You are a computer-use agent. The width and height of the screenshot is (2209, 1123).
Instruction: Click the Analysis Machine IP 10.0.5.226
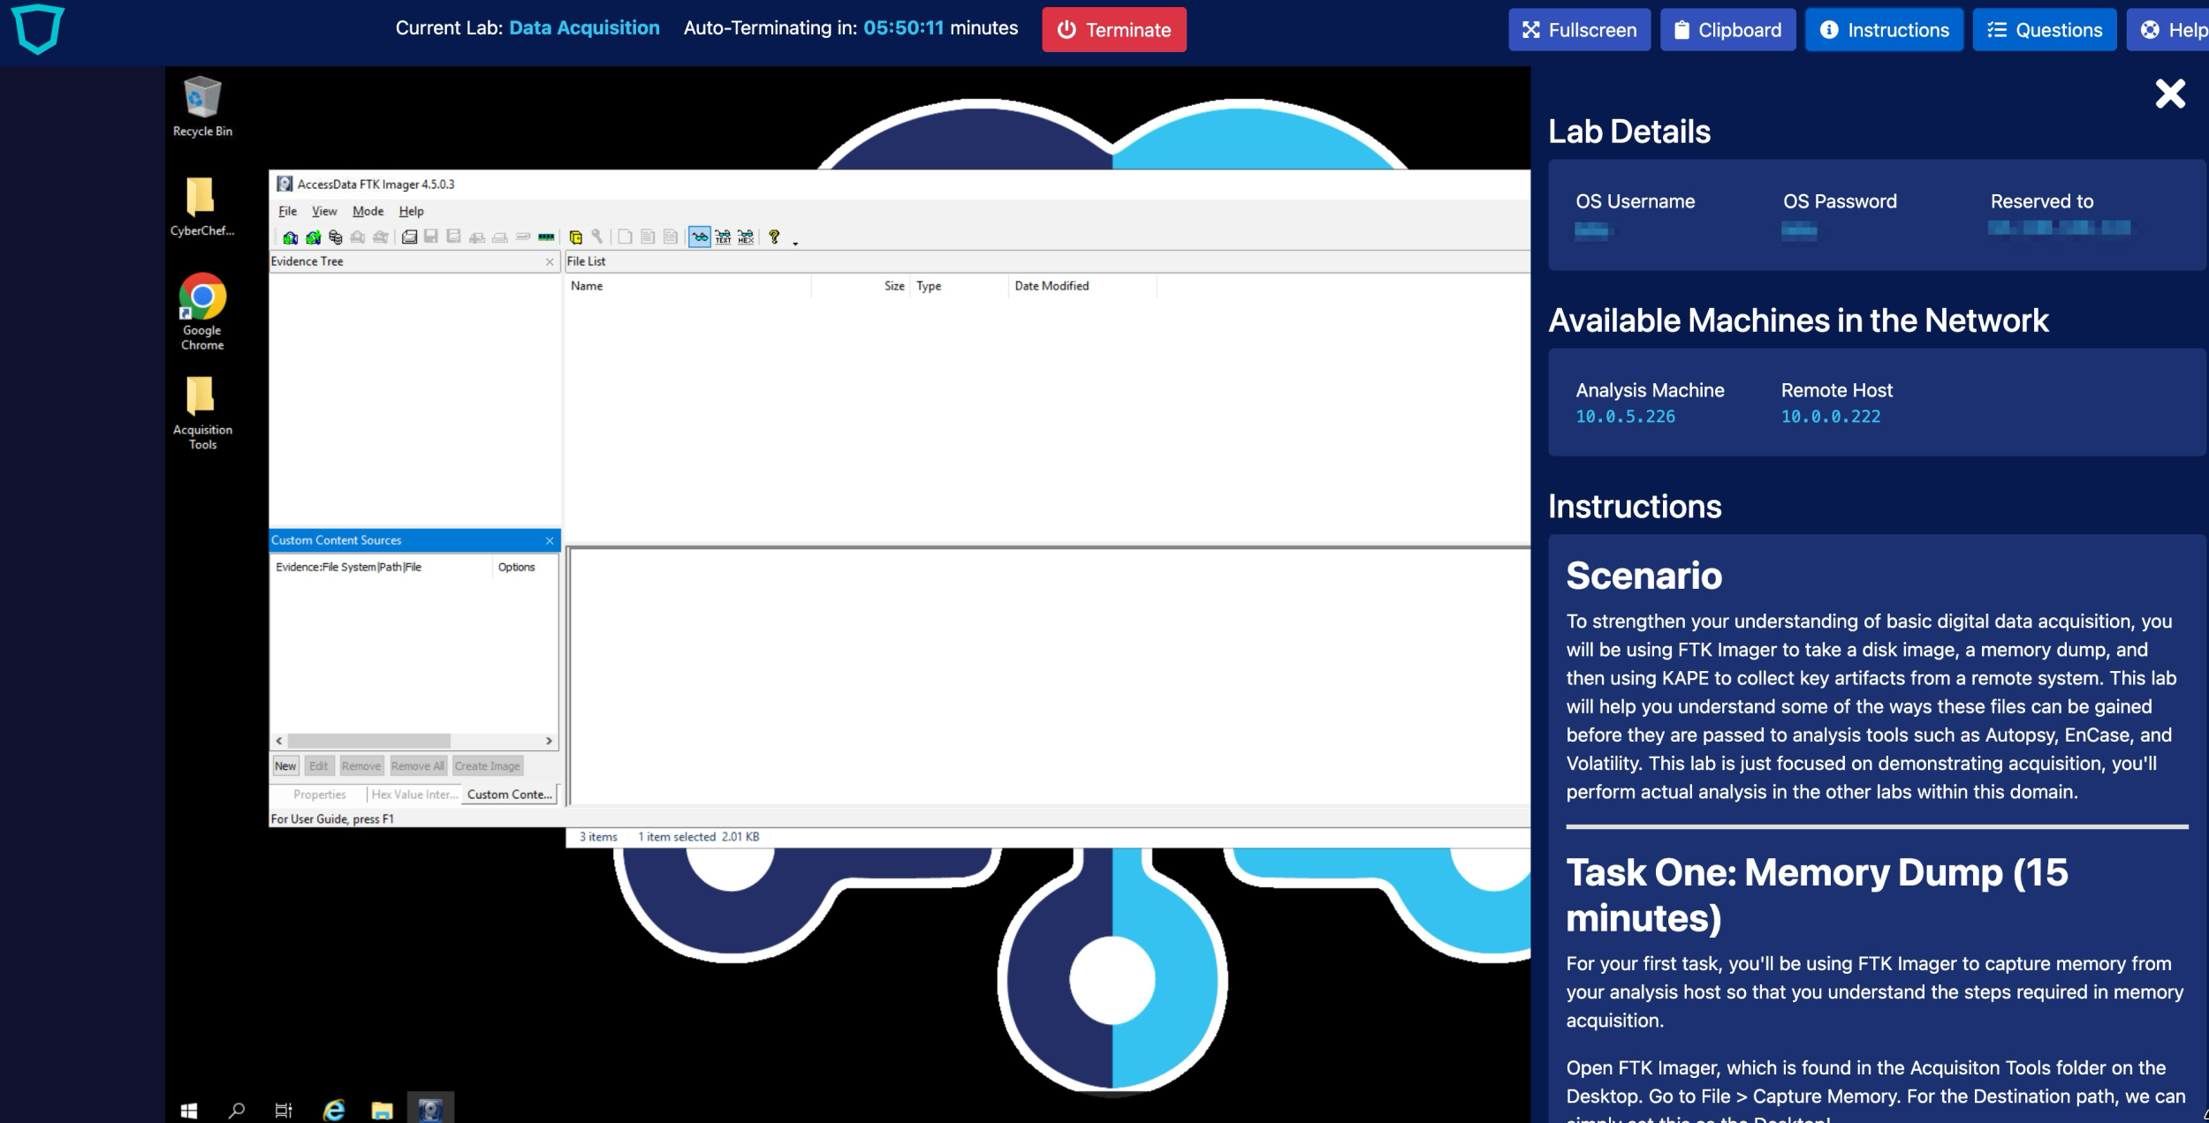click(1626, 417)
